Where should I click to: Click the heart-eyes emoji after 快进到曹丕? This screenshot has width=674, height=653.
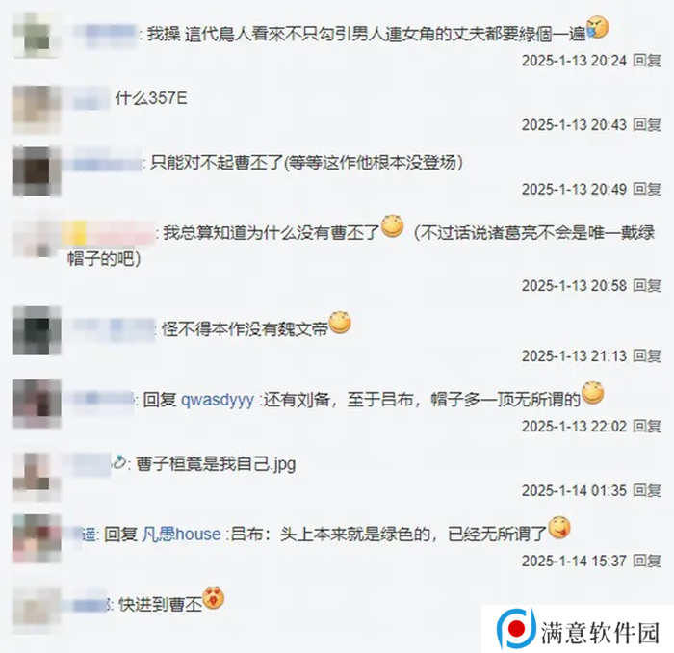click(x=214, y=597)
